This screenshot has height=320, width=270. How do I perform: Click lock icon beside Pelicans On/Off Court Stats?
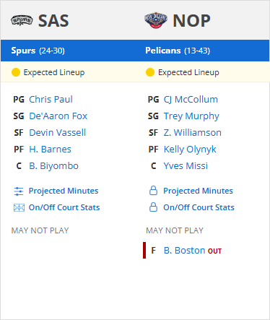coord(153,207)
